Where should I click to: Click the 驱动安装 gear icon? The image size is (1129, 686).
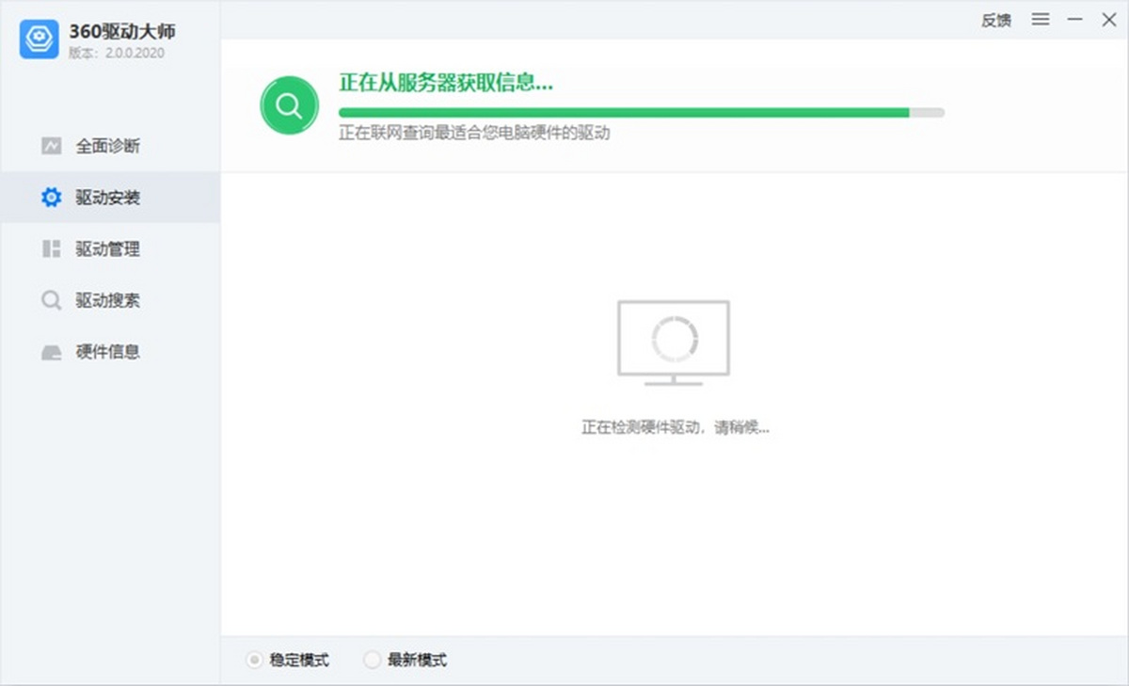point(51,197)
